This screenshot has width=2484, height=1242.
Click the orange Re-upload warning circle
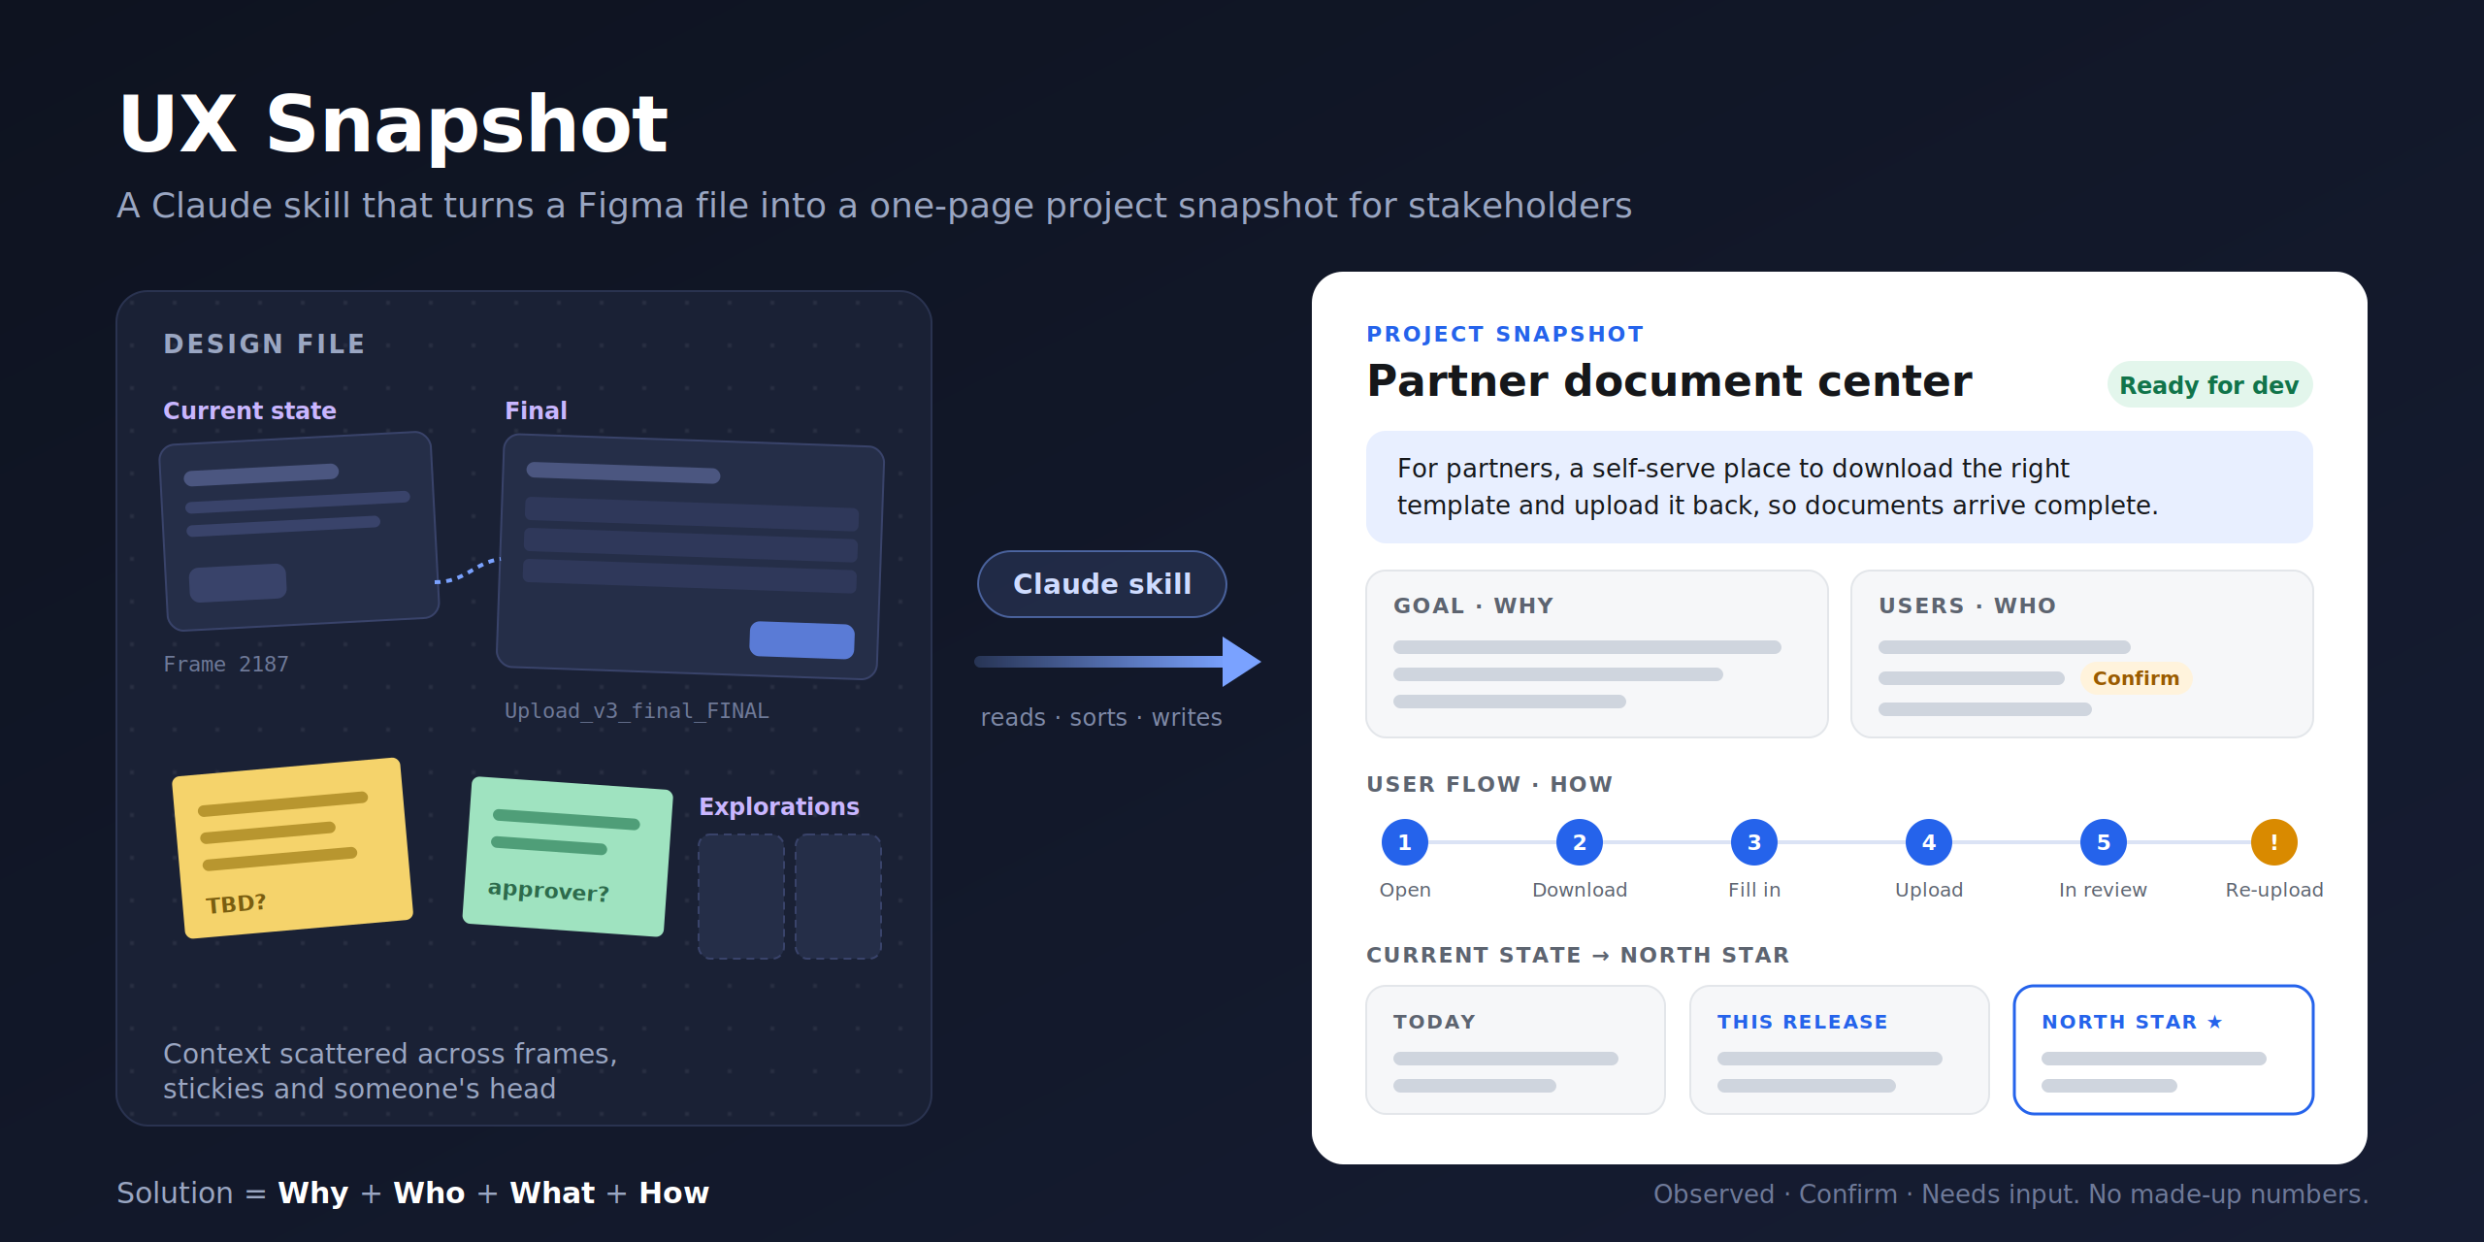[2273, 842]
